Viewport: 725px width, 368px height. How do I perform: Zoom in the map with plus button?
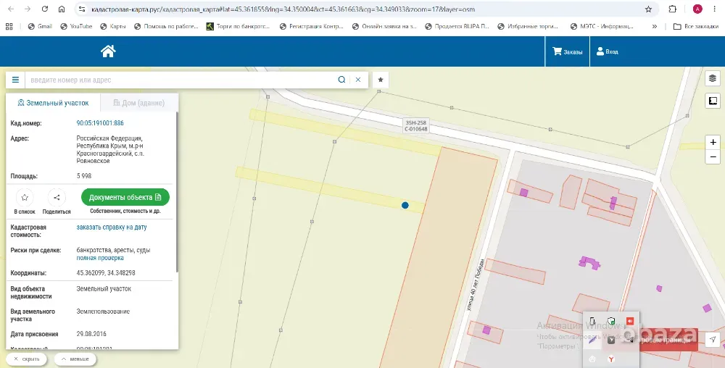(713, 142)
